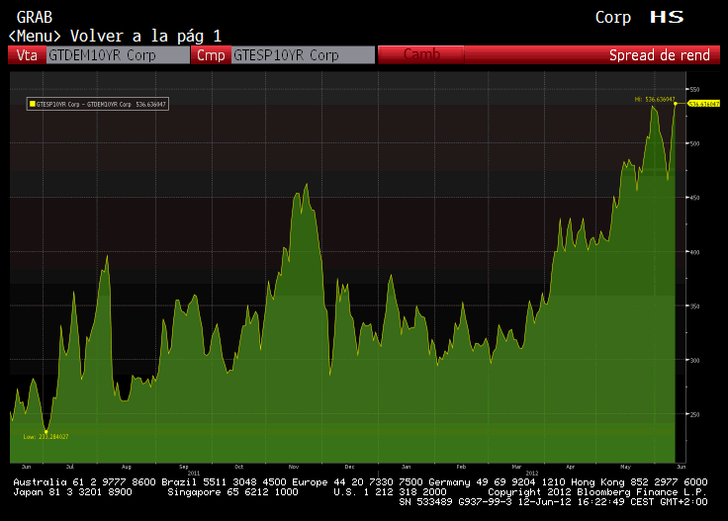Click the 2012 year label

pos(532,474)
